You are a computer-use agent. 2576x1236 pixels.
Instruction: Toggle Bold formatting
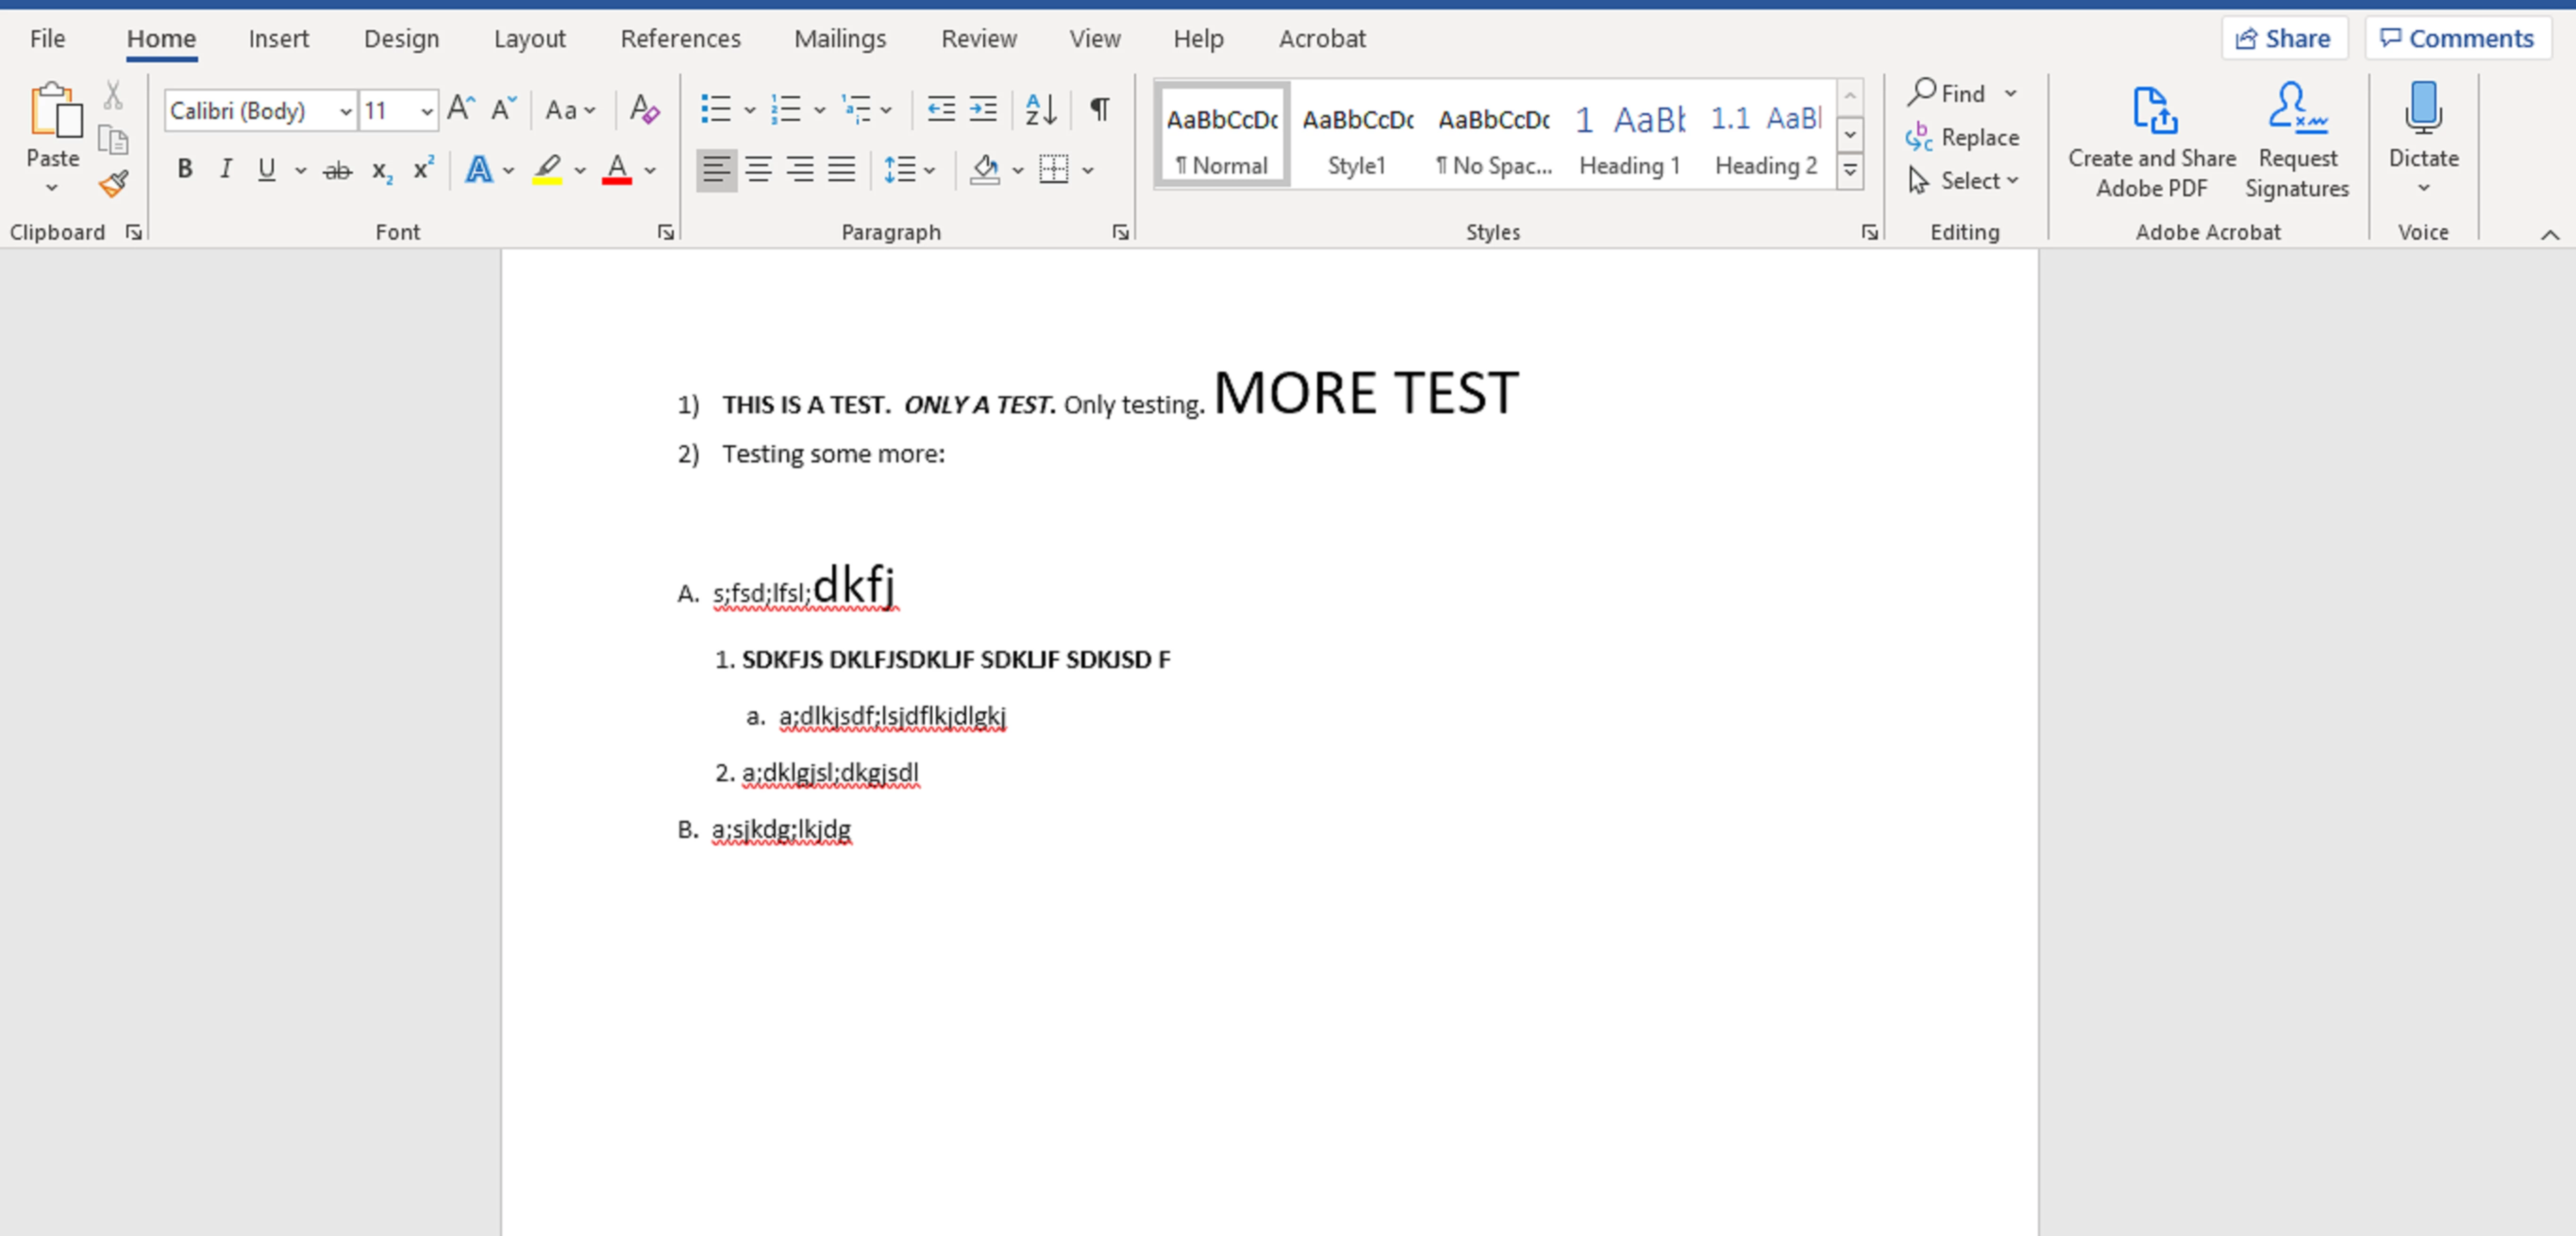coord(185,170)
